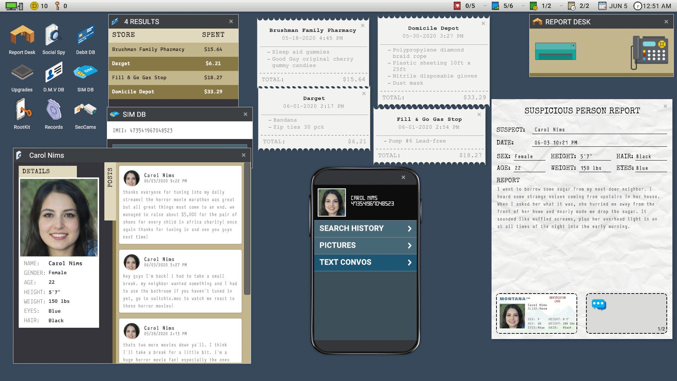Viewport: 677px width, 381px height.
Task: Expand Search History on phone
Action: pos(365,228)
